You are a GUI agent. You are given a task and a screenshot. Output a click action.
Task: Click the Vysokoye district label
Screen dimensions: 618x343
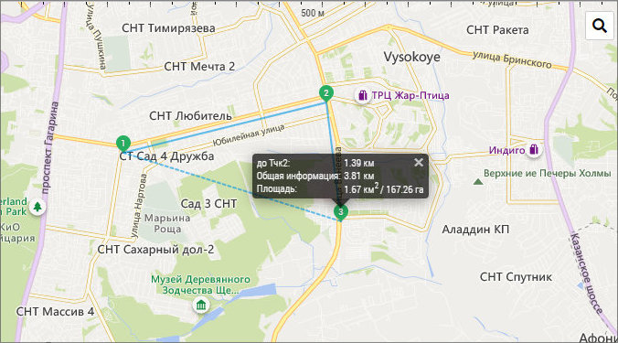point(412,57)
